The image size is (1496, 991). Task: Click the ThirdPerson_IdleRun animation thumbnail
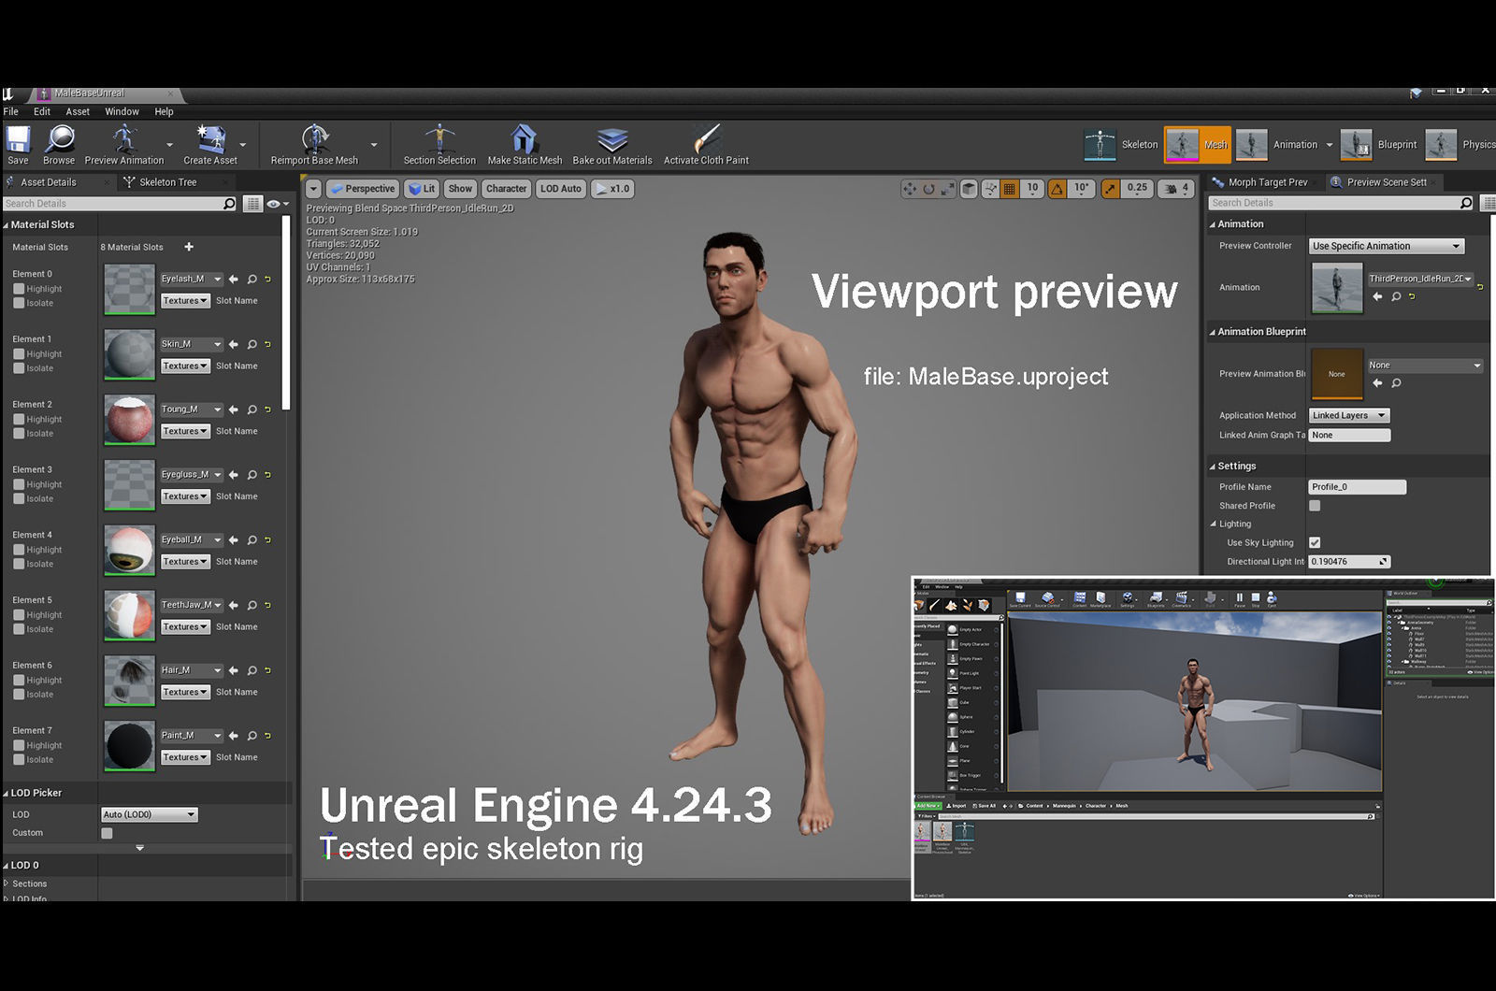click(x=1337, y=288)
